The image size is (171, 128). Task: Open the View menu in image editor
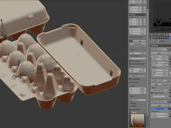pos(156,35)
